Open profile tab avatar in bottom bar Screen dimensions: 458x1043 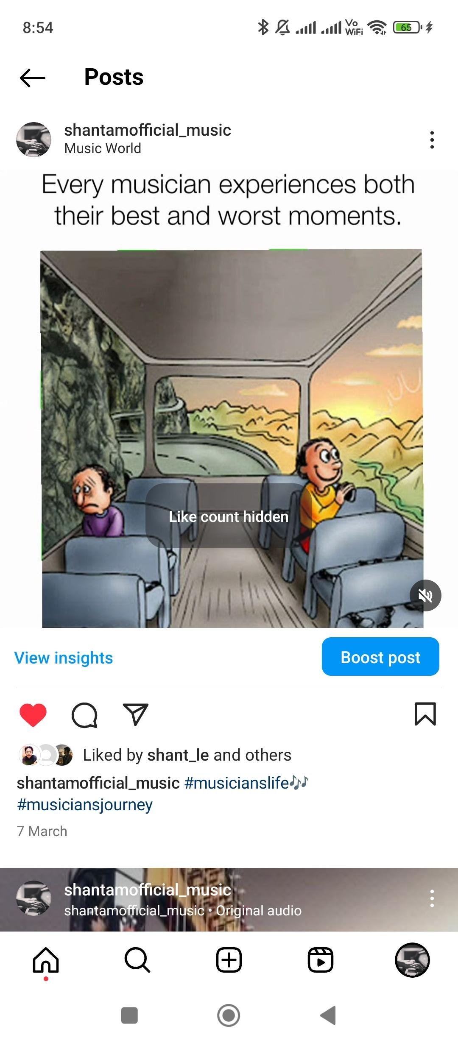(x=412, y=960)
